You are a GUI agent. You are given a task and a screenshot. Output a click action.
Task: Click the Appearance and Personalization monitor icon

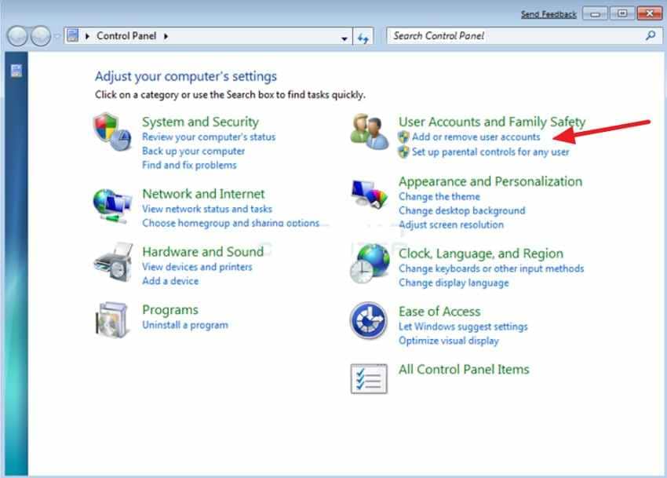coord(370,194)
